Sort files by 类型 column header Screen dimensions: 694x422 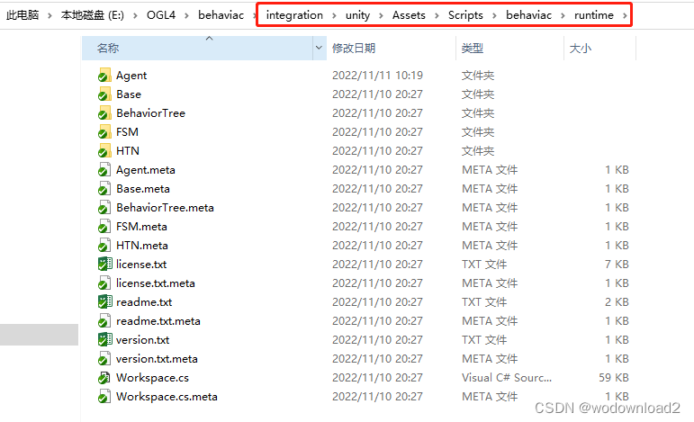tap(509, 48)
